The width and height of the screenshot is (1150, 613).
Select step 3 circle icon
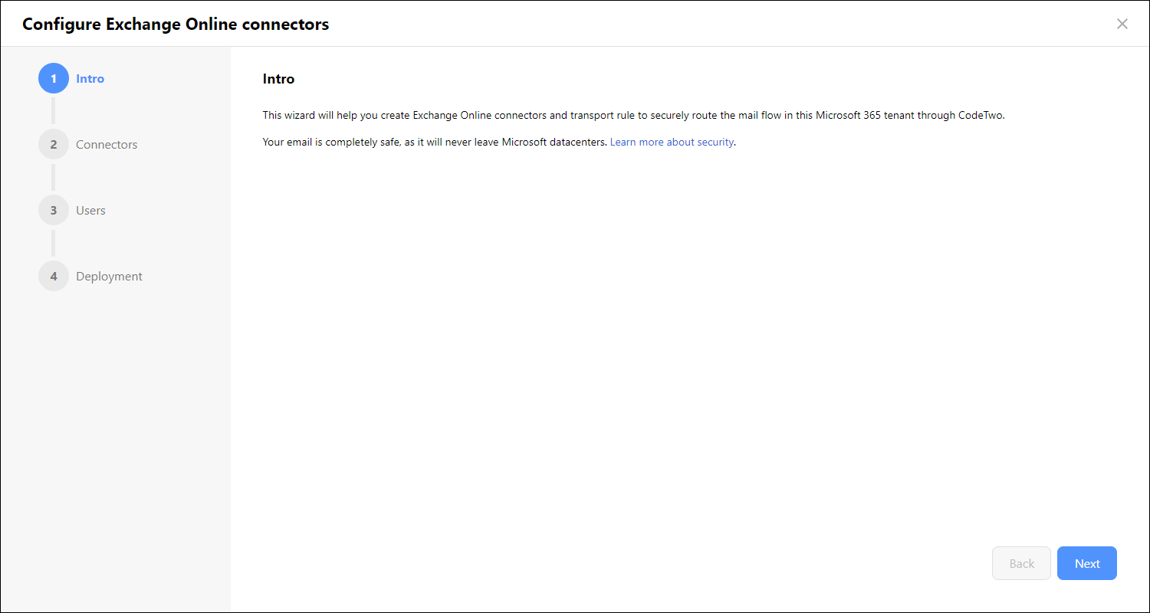54,210
